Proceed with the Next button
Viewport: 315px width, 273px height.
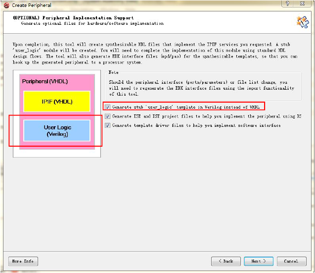coord(258,261)
